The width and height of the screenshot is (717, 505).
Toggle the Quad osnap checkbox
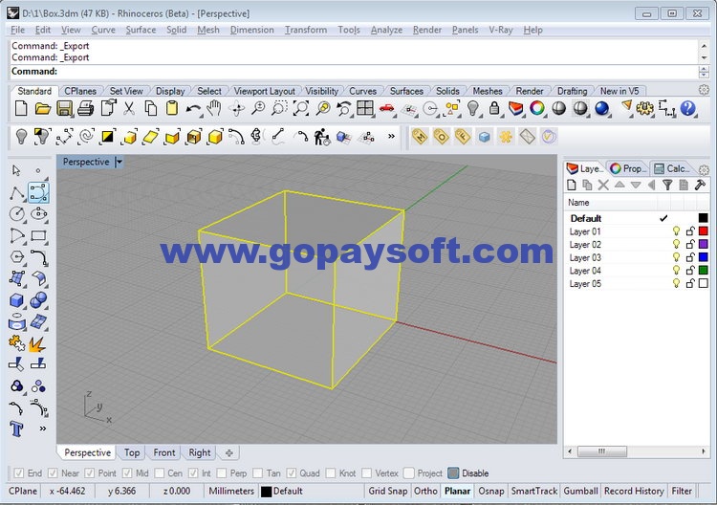[x=292, y=473]
